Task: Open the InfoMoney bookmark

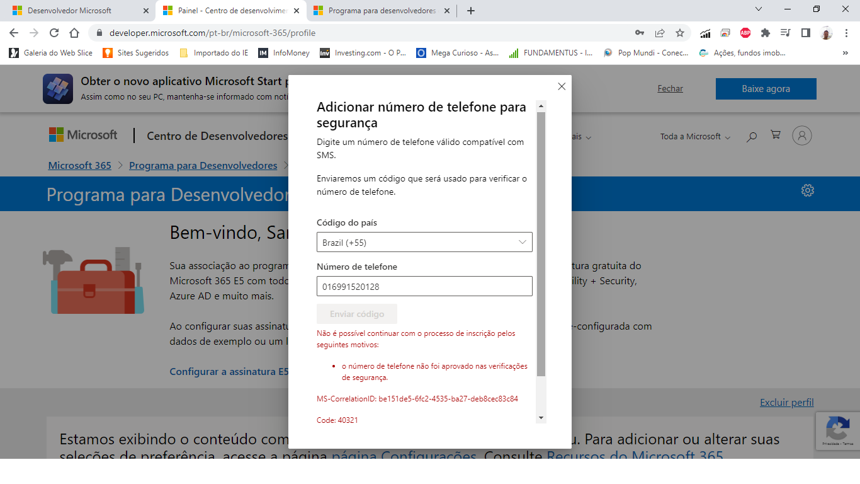Action: [284, 53]
